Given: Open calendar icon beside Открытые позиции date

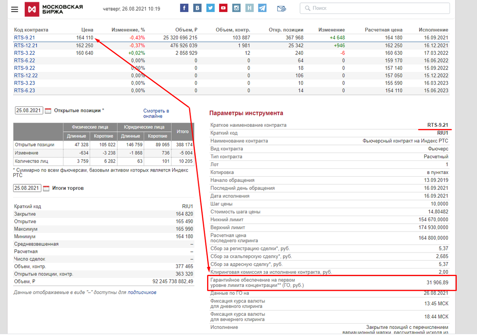Looking at the screenshot, I should coord(48,111).
